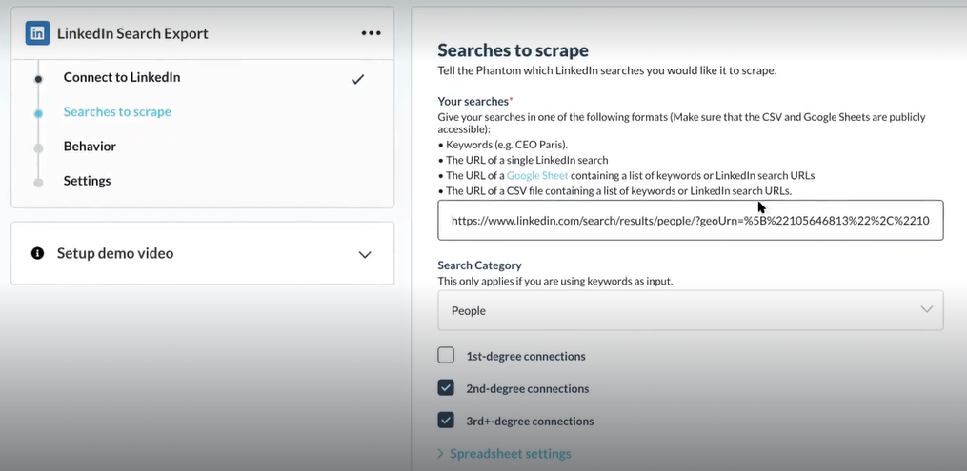This screenshot has height=471, width=967.
Task: Click the CSV file URL bullet text
Action: [614, 191]
